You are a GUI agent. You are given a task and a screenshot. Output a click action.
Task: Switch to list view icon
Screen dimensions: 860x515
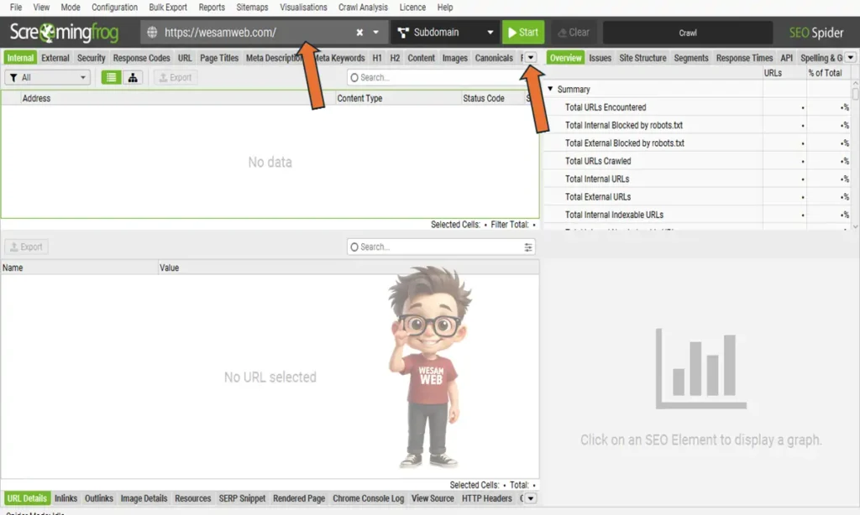click(111, 77)
